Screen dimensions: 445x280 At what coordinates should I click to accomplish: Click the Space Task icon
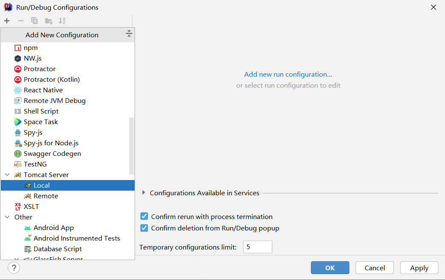17,122
